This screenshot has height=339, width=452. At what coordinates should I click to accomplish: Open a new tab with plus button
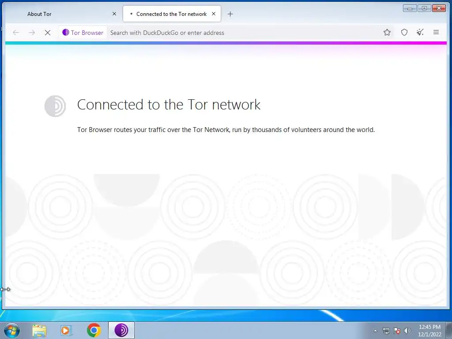click(230, 14)
